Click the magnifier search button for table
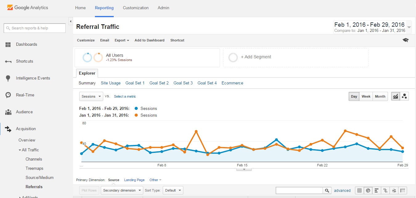The width and height of the screenshot is (416, 198). pyautogui.click(x=327, y=191)
